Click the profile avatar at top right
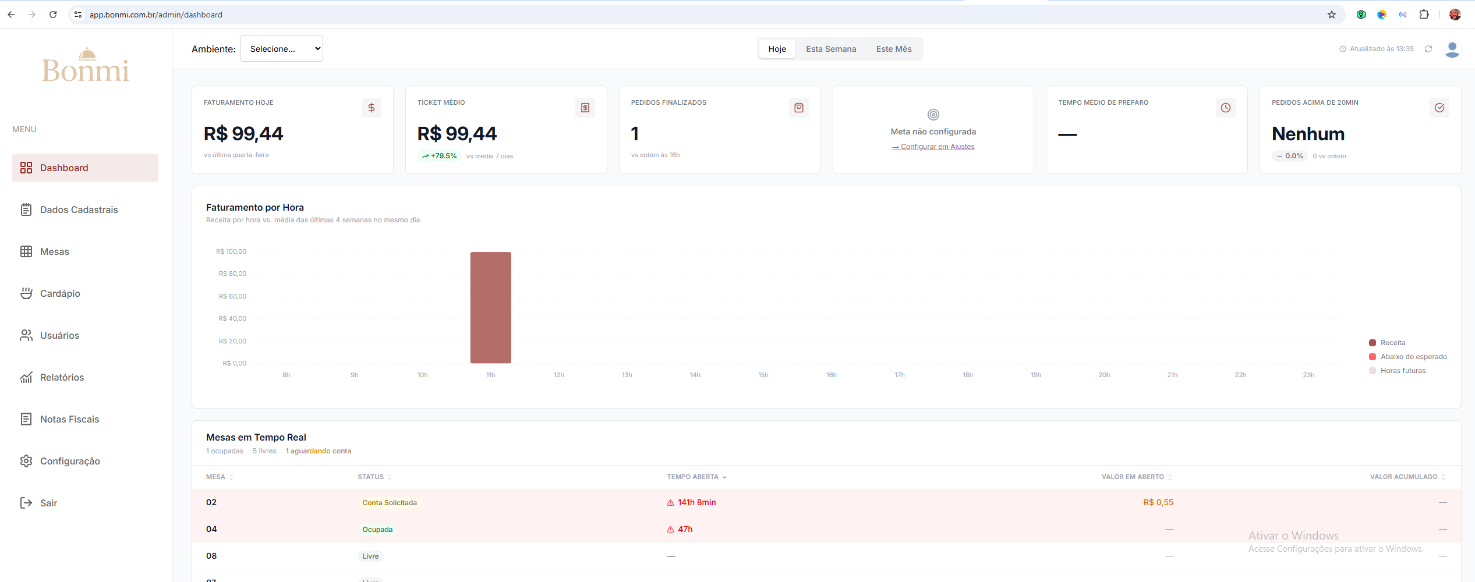The image size is (1475, 582). coord(1452,49)
